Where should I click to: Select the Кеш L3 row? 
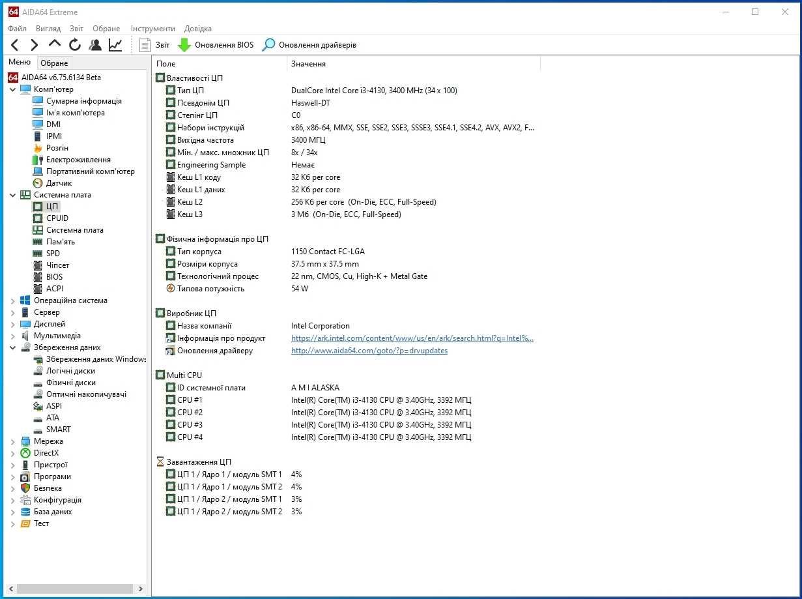point(345,214)
